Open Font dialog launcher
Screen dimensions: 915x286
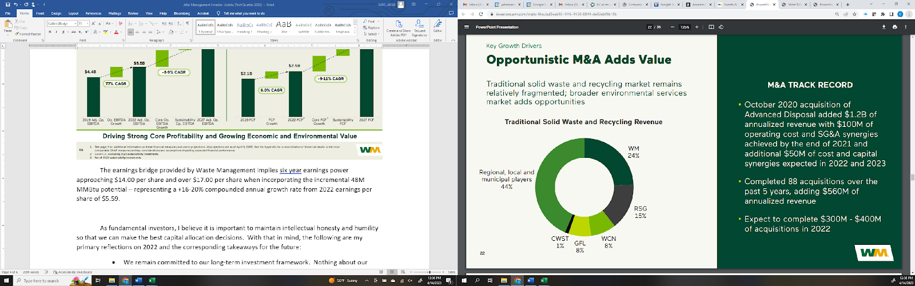coord(124,41)
